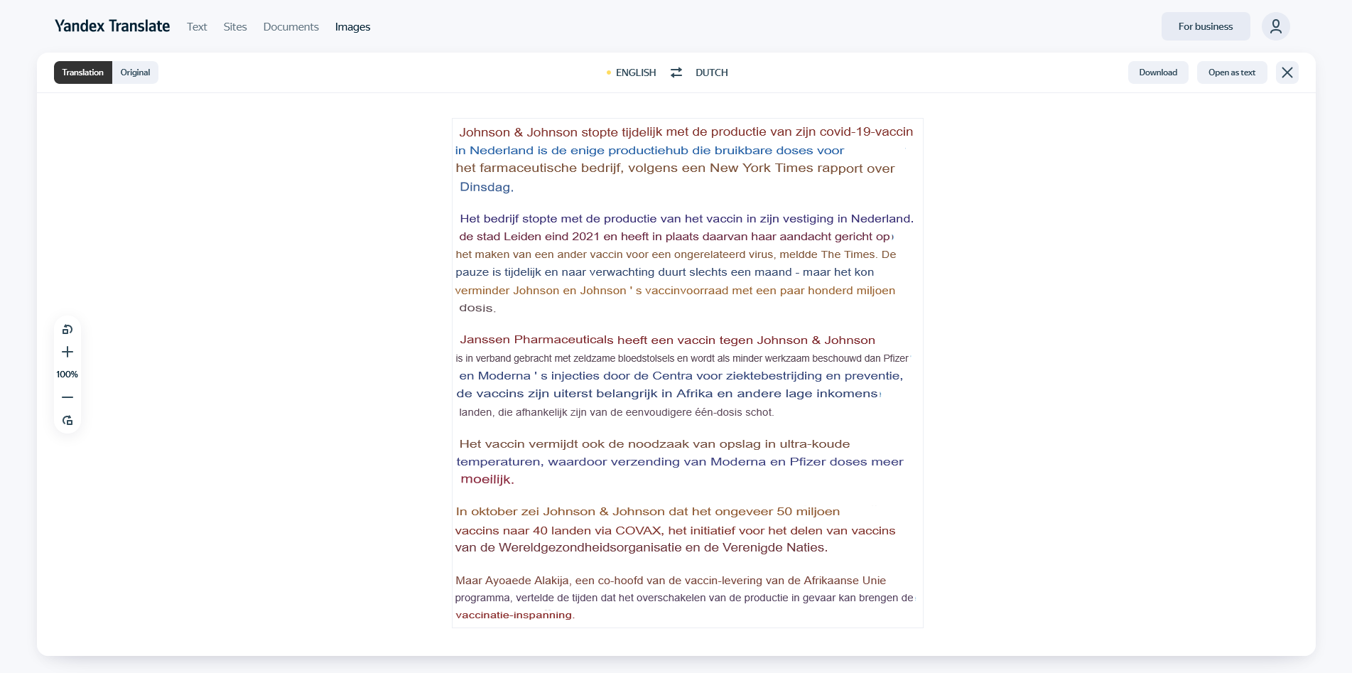Click the Yandex Translate logo

point(112,26)
